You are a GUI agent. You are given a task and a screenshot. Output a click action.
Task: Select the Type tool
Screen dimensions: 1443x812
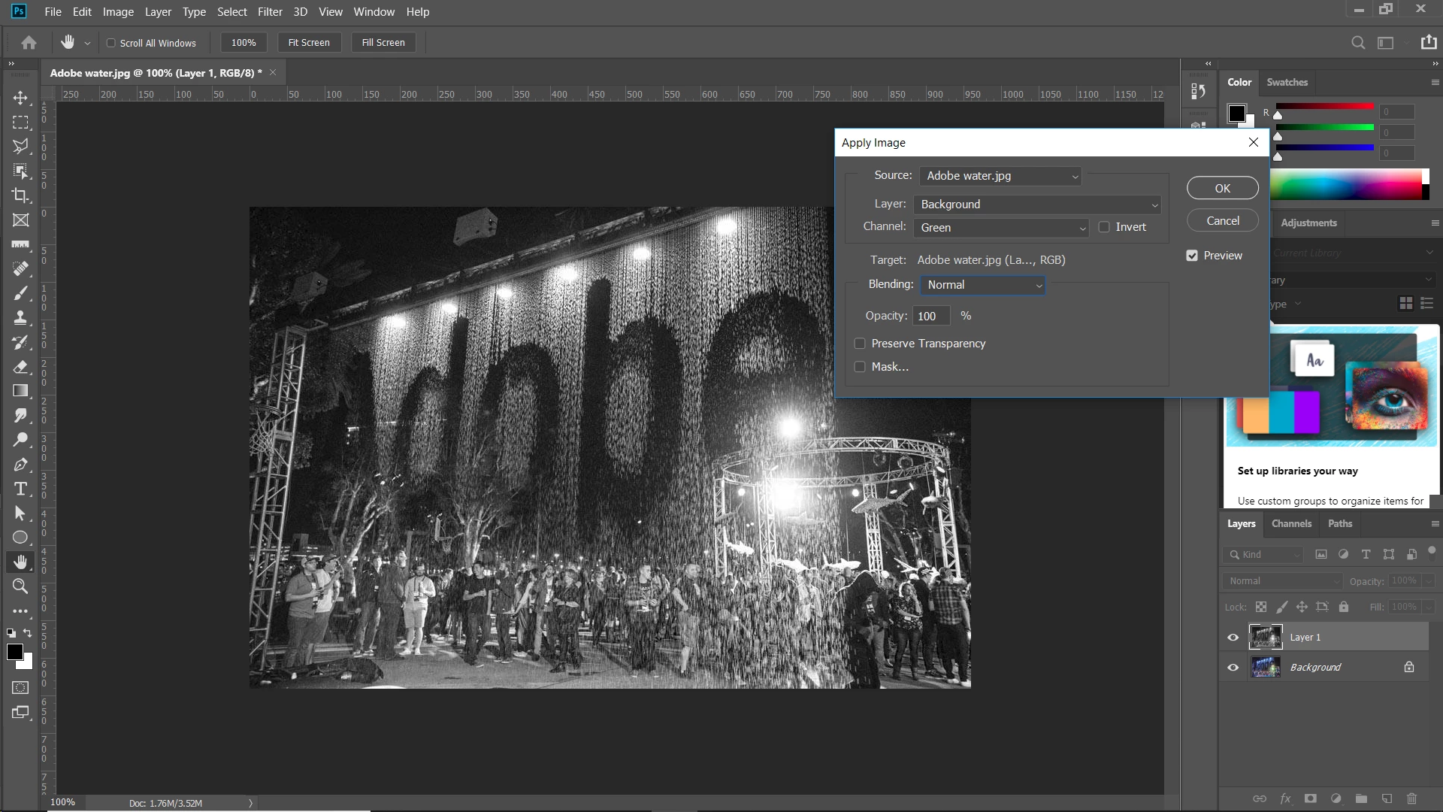click(20, 489)
